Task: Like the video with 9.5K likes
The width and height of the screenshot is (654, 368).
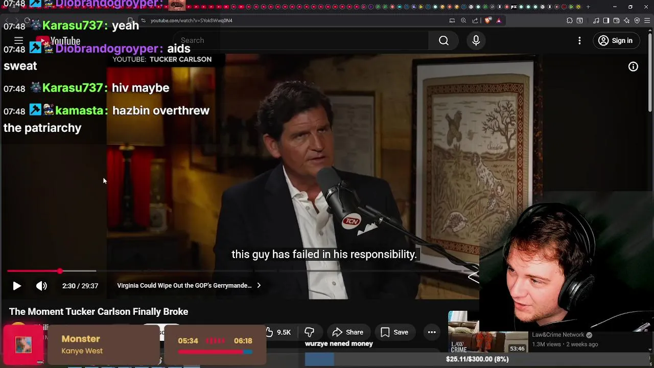Action: [278, 332]
